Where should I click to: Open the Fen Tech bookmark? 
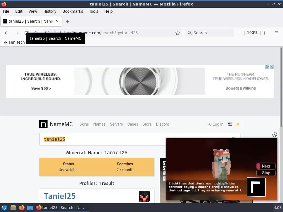[14, 42]
